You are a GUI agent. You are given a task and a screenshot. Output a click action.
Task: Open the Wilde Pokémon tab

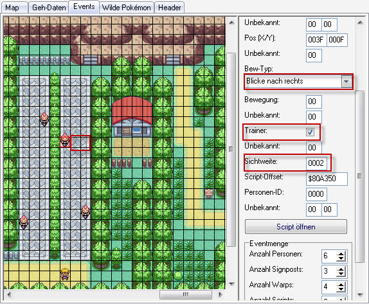click(x=127, y=8)
